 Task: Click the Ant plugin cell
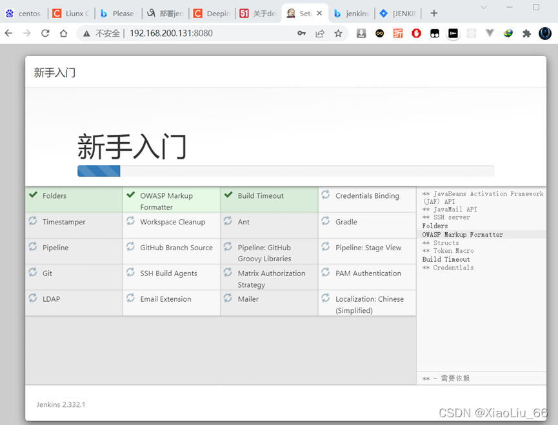coord(269,225)
